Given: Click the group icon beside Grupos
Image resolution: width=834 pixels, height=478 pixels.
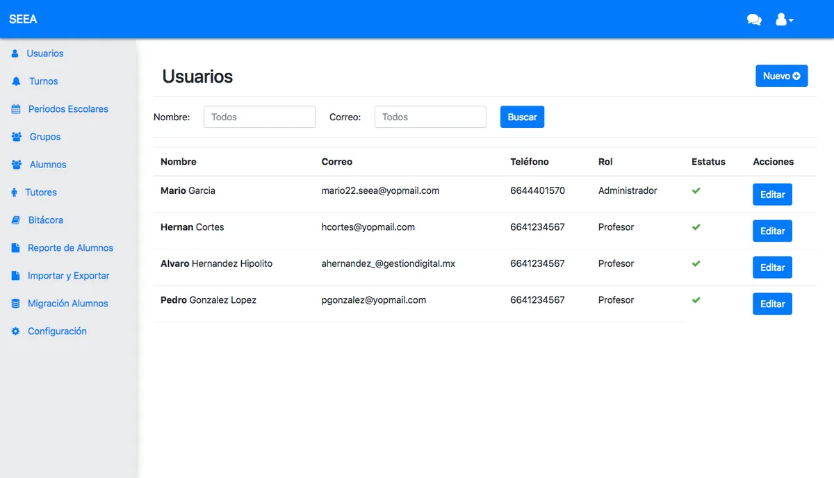Looking at the screenshot, I should 17,137.
